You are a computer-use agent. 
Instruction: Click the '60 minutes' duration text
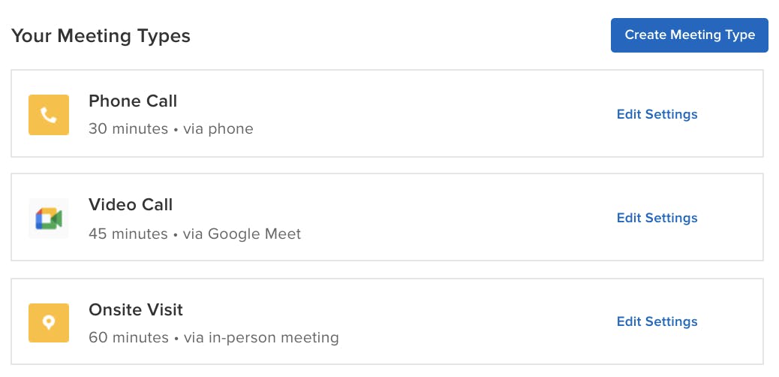(128, 338)
